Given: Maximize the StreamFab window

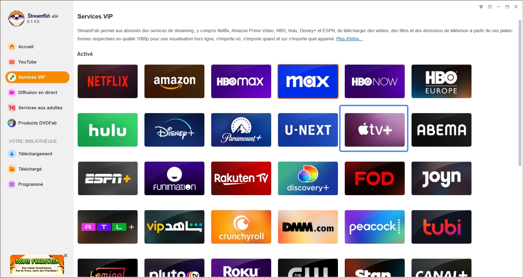Looking at the screenshot, I should (x=507, y=7).
